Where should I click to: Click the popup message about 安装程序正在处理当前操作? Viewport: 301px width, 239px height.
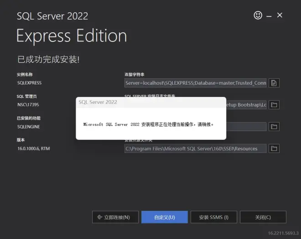(148, 124)
